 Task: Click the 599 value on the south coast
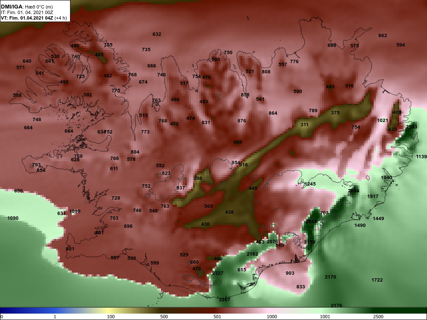[155, 263]
